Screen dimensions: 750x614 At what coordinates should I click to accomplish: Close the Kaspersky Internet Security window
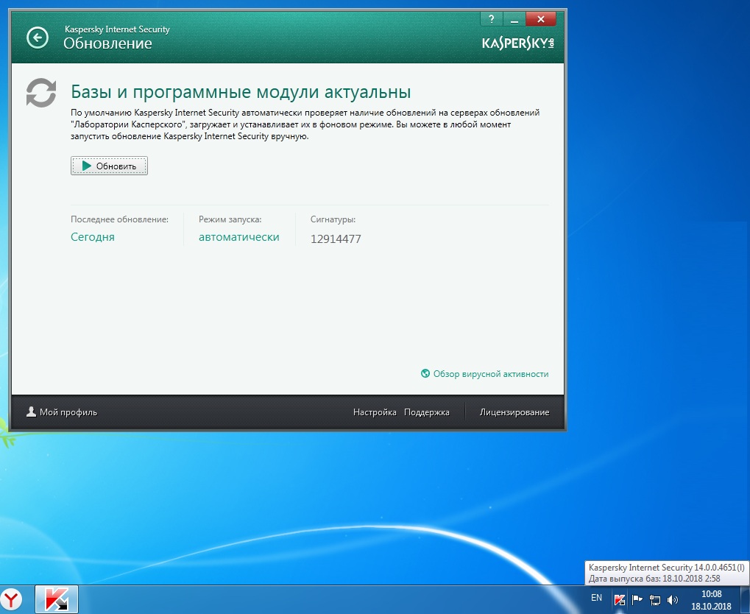tap(541, 19)
